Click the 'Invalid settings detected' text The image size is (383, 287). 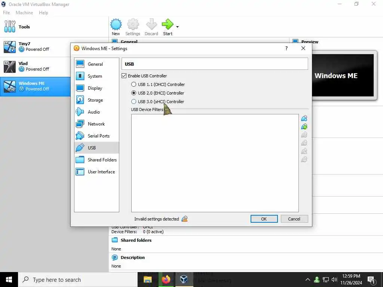(x=157, y=219)
